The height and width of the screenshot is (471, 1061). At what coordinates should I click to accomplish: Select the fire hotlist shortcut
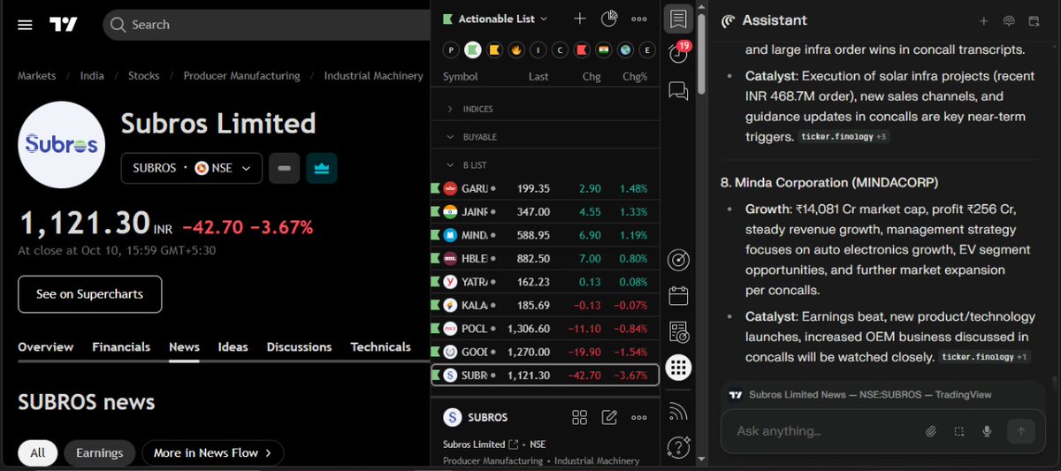516,49
